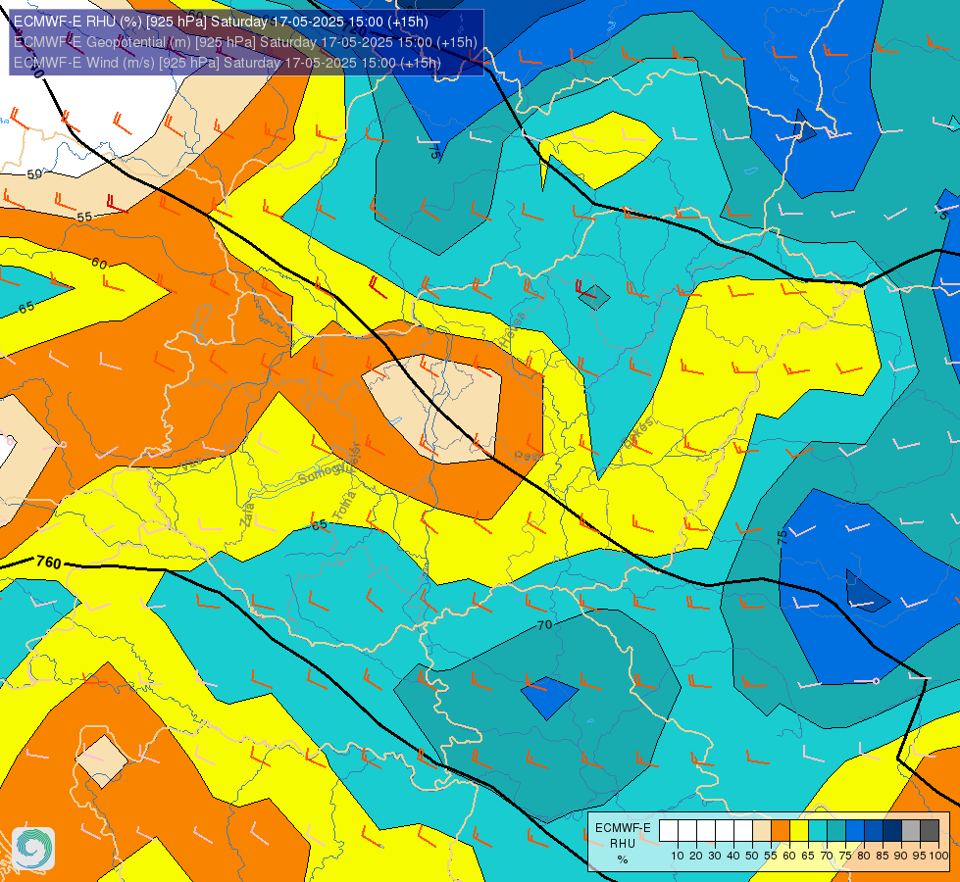The width and height of the screenshot is (960, 882).
Task: Pick the bright blue 75–80 legend swatch
Action: click(855, 831)
